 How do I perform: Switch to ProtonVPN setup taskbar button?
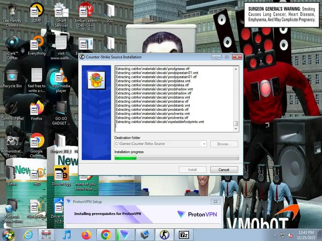coord(125,235)
